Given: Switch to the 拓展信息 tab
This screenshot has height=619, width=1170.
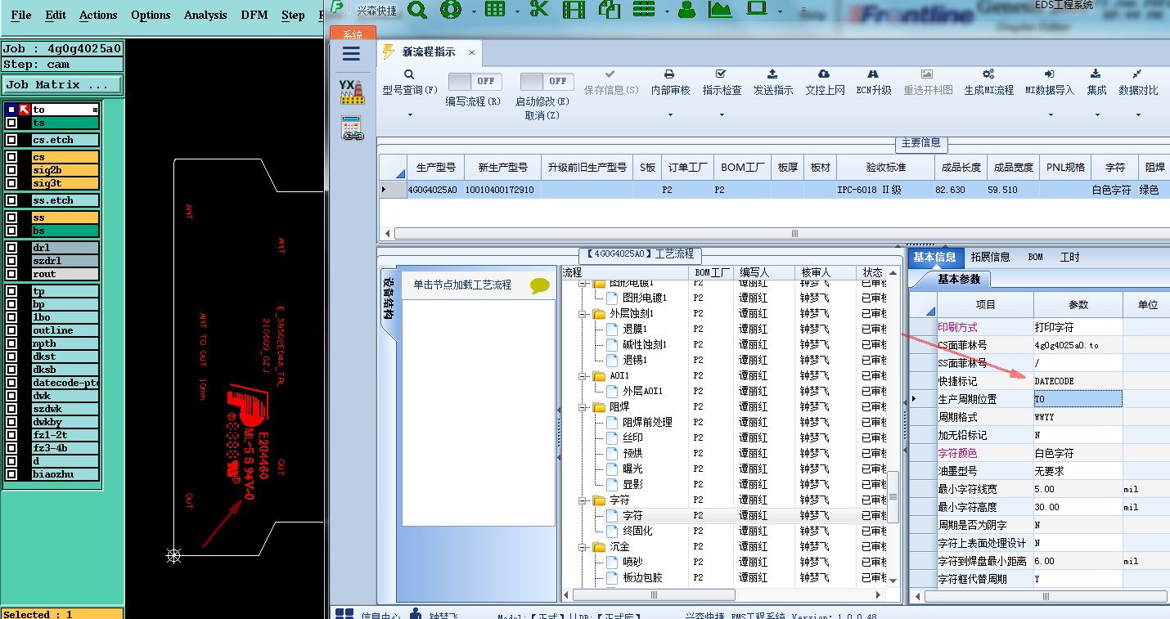Looking at the screenshot, I should click(x=989, y=257).
